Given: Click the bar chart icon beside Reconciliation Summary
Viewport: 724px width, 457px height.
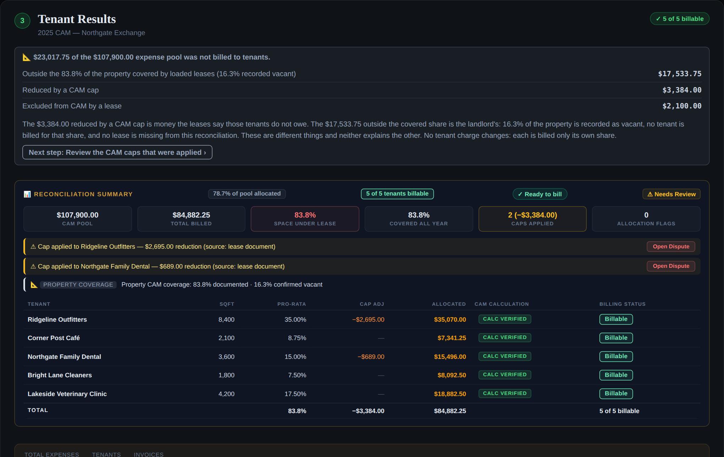Looking at the screenshot, I should [x=27, y=194].
